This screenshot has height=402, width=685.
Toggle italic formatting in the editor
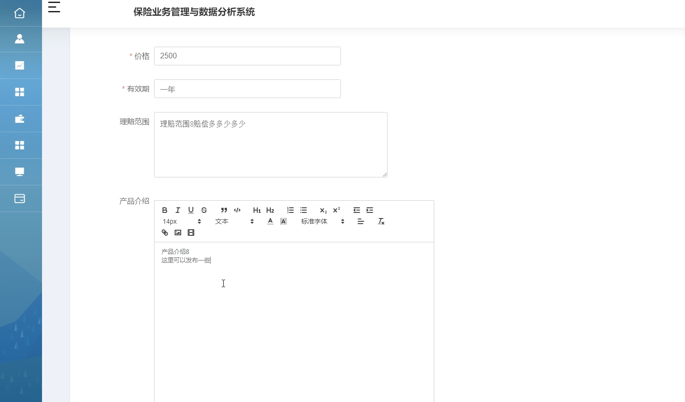point(177,210)
